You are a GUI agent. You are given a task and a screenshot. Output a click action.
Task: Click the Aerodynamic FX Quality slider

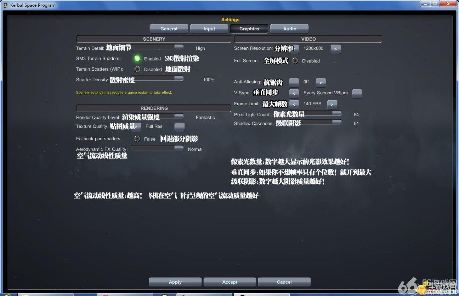tap(157, 148)
